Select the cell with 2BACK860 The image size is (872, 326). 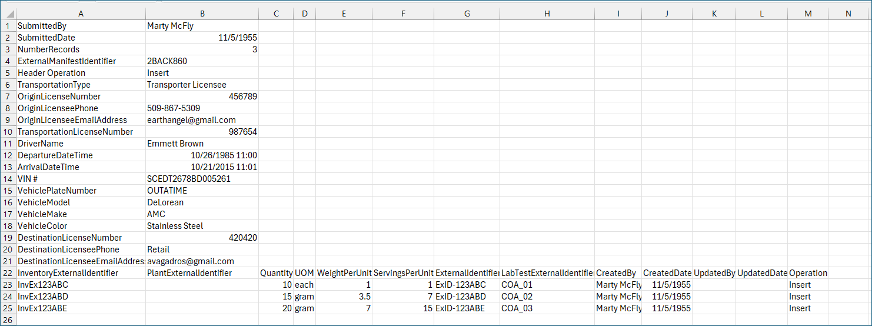pos(202,61)
